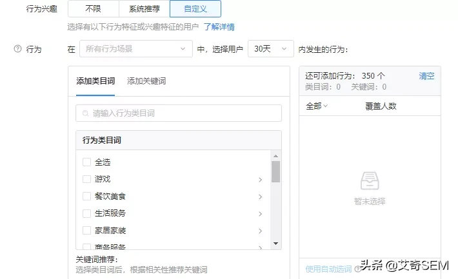Check the 餐饮美食 category checkbox
Screen dimensions: 458x279
[86, 196]
